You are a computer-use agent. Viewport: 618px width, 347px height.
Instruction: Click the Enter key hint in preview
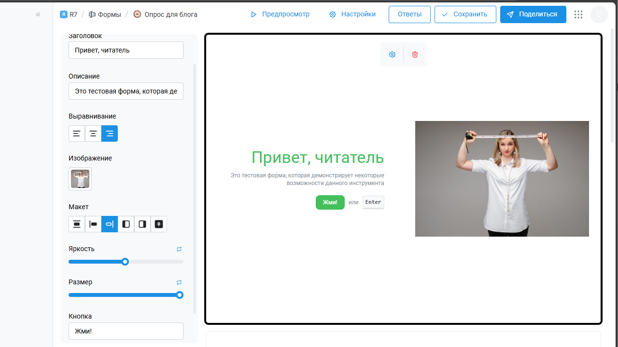click(x=373, y=202)
